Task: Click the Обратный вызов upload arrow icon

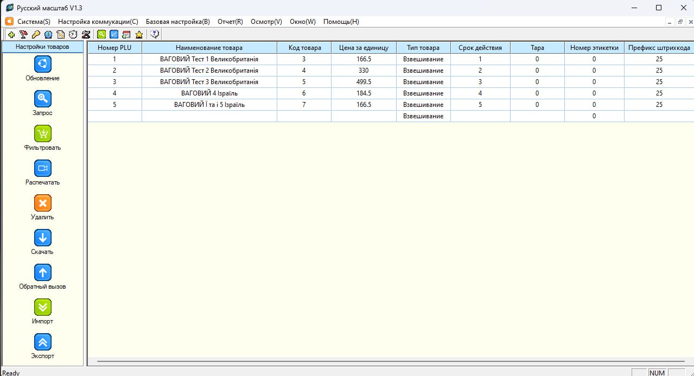Action: pos(42,273)
